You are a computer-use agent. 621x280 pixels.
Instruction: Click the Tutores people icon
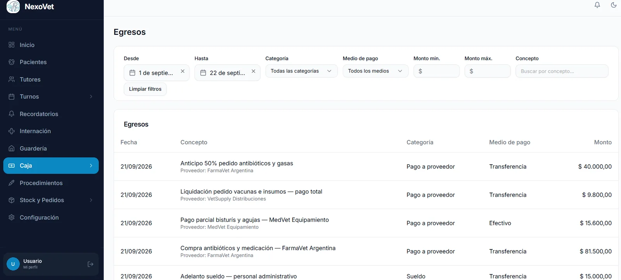[x=12, y=79]
